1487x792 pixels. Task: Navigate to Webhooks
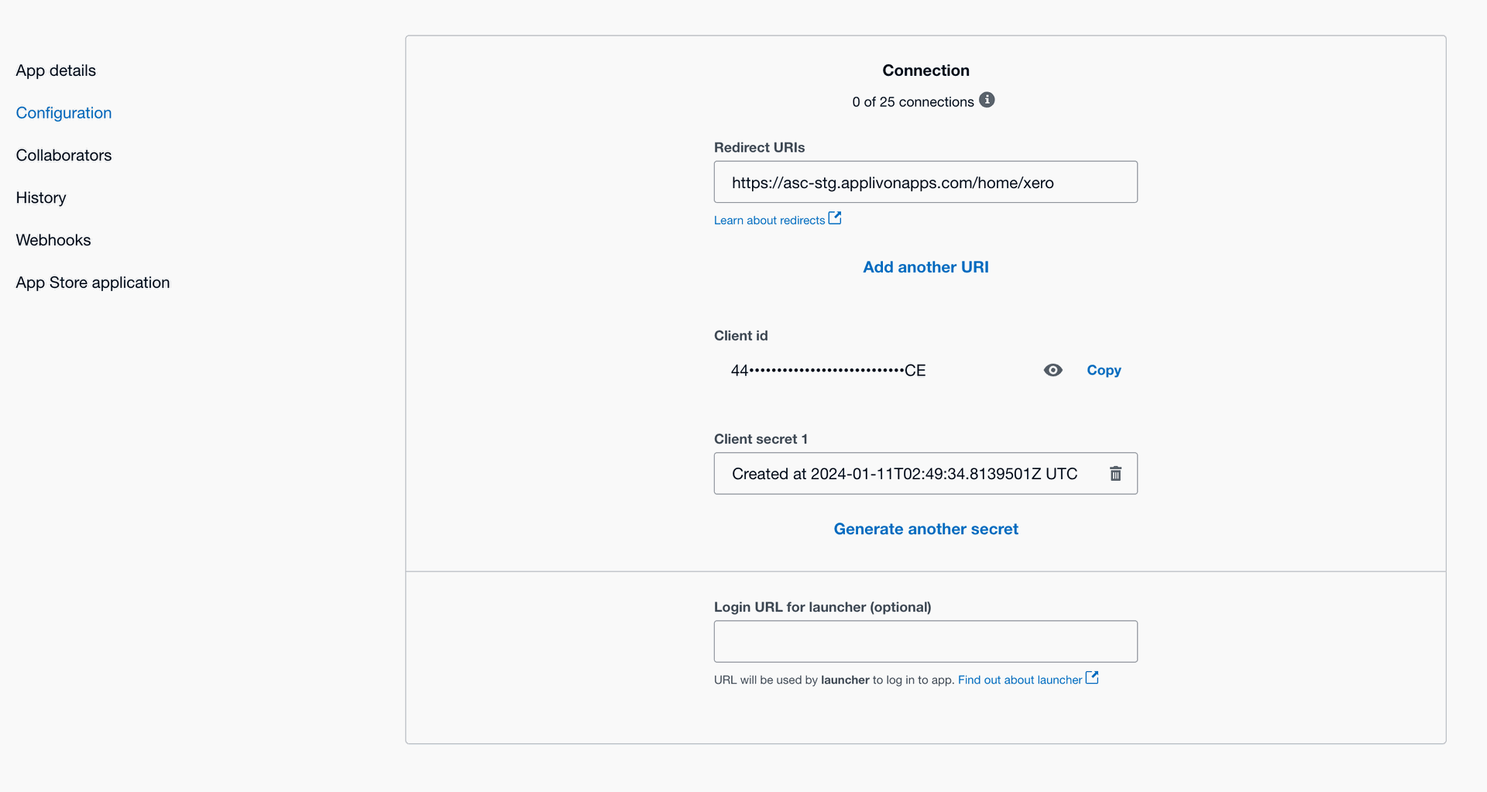[53, 241]
